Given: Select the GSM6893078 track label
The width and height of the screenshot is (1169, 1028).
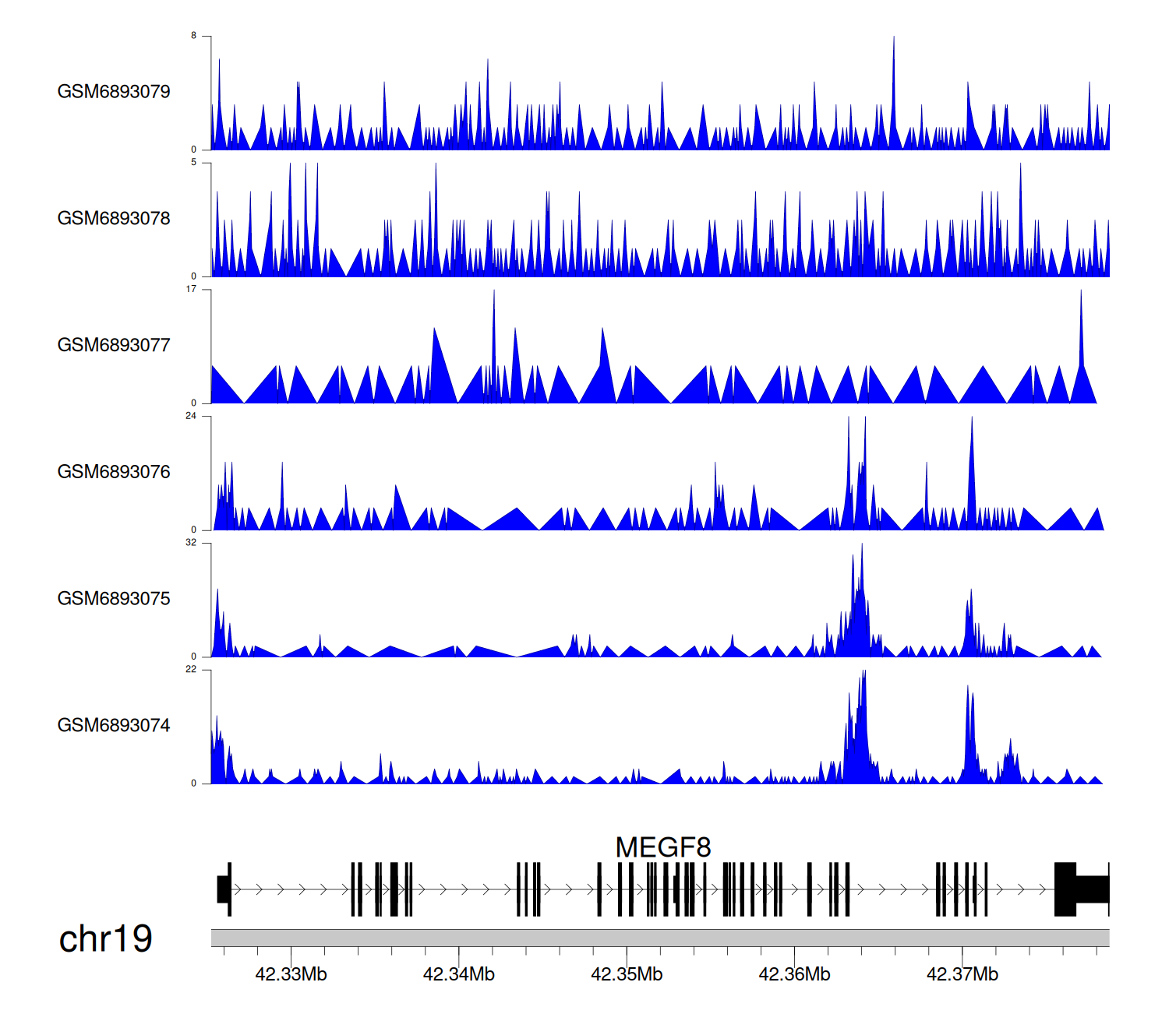Looking at the screenshot, I should [x=114, y=218].
